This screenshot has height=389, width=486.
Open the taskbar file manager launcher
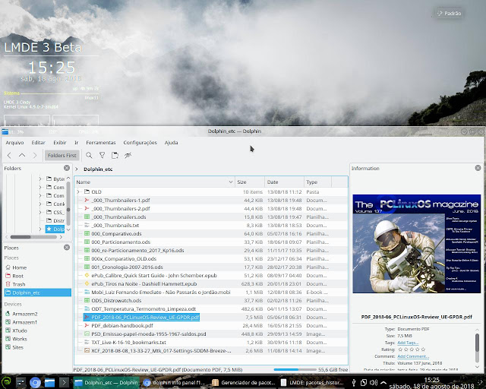49,382
